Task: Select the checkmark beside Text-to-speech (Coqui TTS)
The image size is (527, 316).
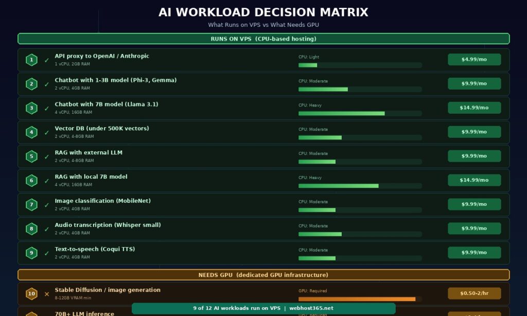Action: tap(46, 253)
